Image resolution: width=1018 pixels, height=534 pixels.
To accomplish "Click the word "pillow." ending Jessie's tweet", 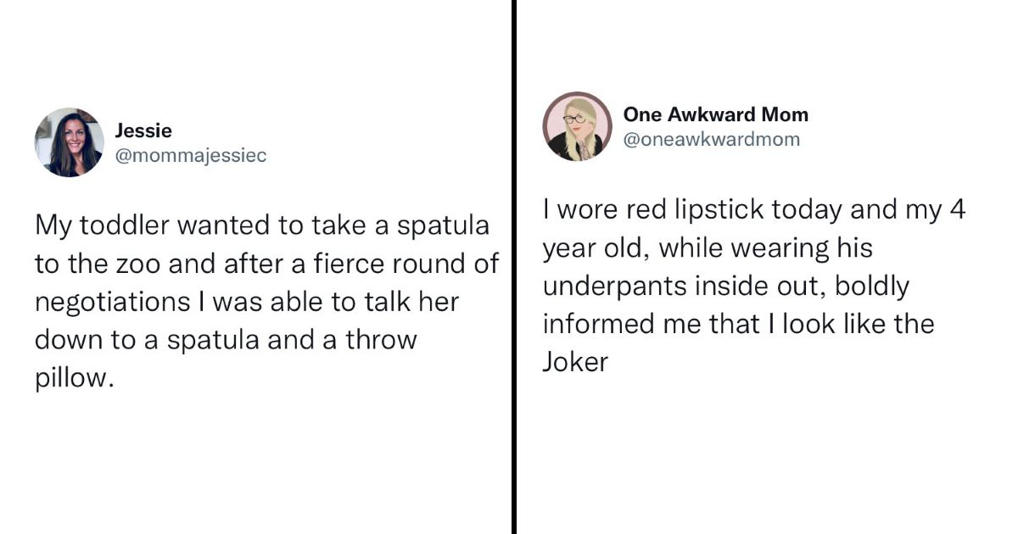I will tap(73, 378).
